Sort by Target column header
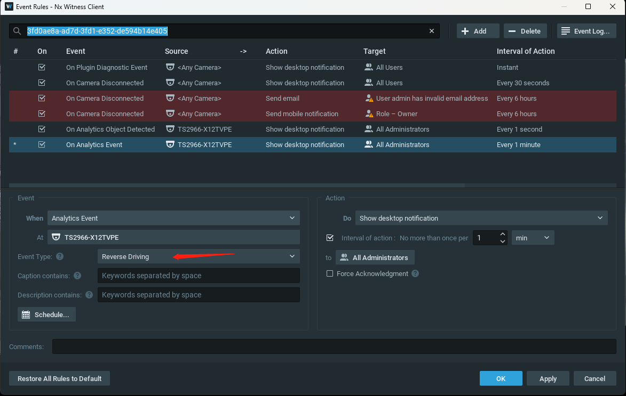Screen dimensions: 626x396 click(374, 51)
